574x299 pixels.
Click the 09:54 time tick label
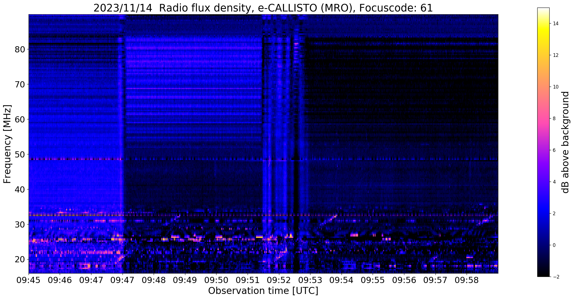(x=341, y=281)
